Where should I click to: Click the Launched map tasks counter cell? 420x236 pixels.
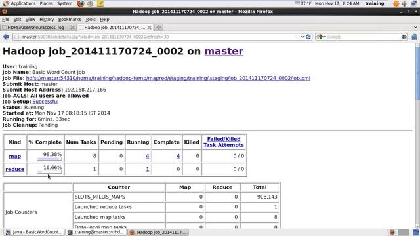tap(119, 217)
